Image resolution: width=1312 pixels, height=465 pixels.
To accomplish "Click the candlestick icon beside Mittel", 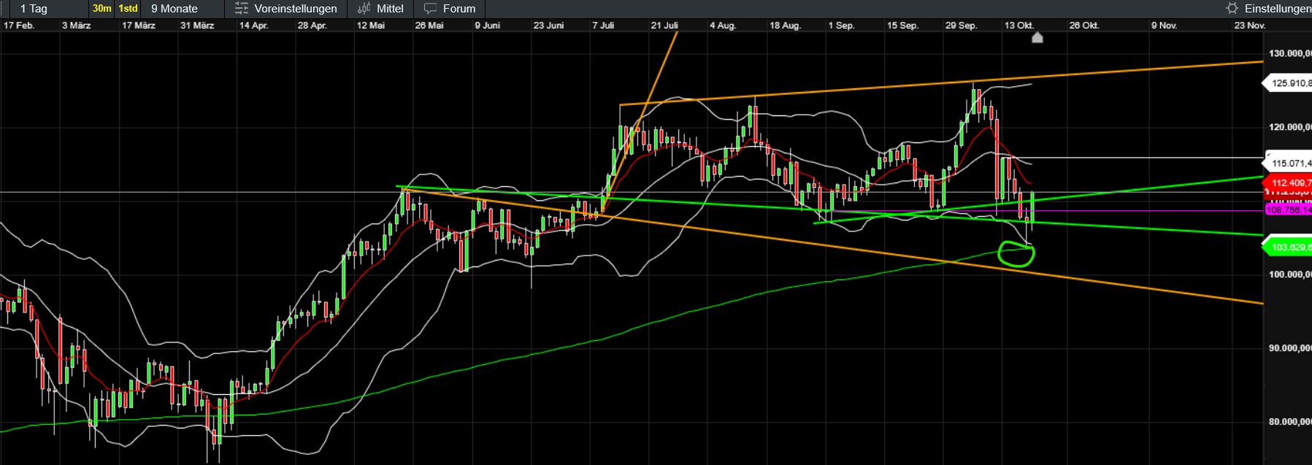I will (x=364, y=9).
